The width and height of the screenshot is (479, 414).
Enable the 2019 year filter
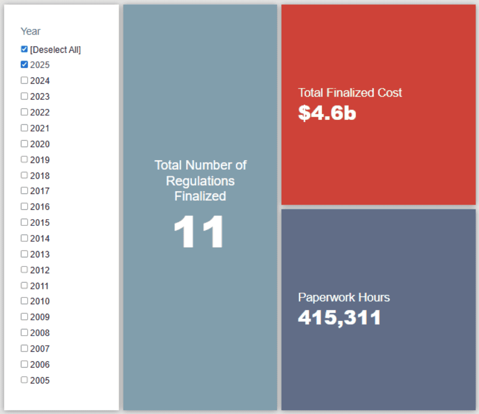click(24, 160)
